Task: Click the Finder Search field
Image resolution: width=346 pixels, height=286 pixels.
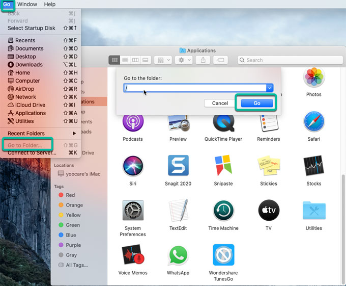Action: pos(290,60)
